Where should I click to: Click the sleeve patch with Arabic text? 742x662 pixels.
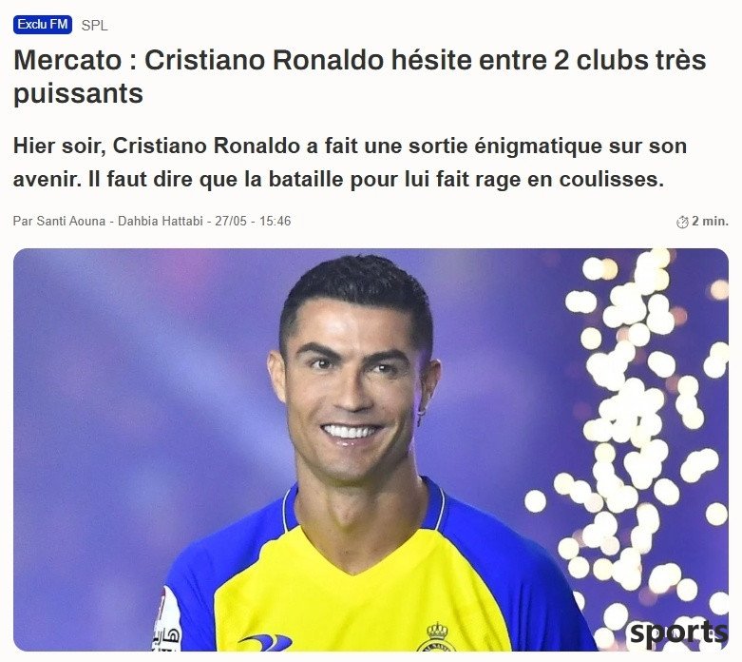pyautogui.click(x=166, y=622)
